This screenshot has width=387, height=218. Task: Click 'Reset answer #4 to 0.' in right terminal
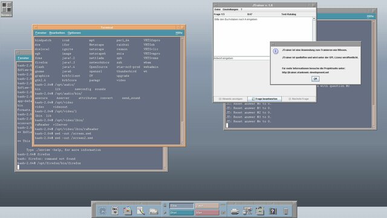pos(252,121)
